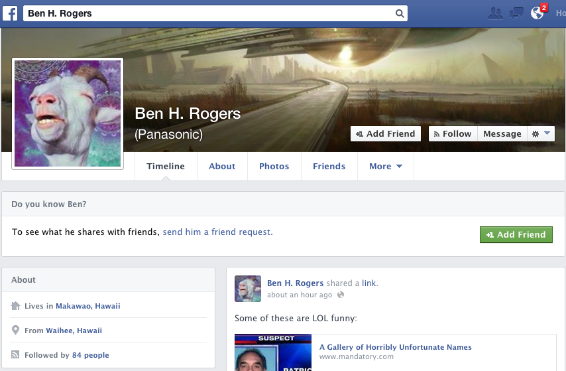
Task: Open the friend requests icon
Action: point(494,13)
